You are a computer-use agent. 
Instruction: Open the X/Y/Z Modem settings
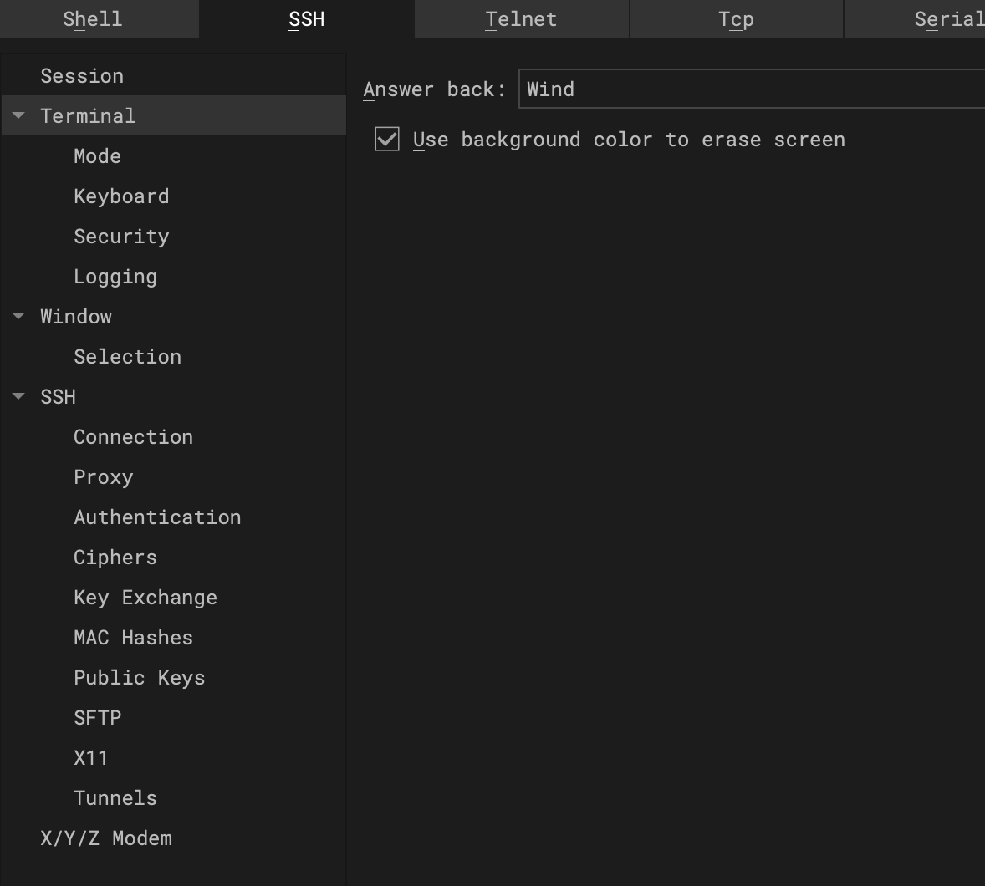pos(106,838)
